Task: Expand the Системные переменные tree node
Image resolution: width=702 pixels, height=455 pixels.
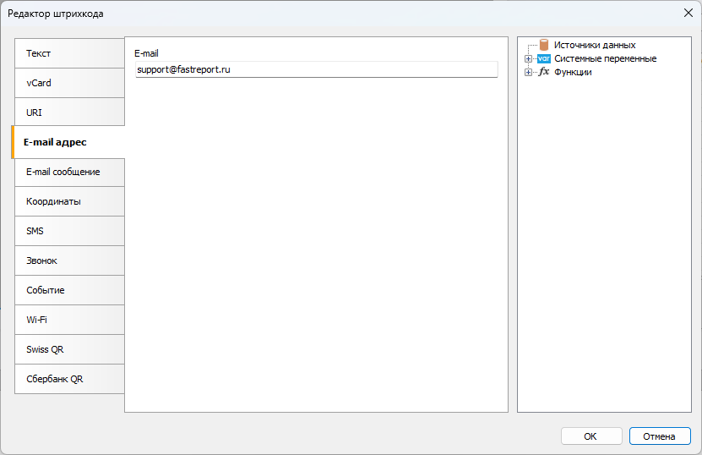Action: point(528,58)
